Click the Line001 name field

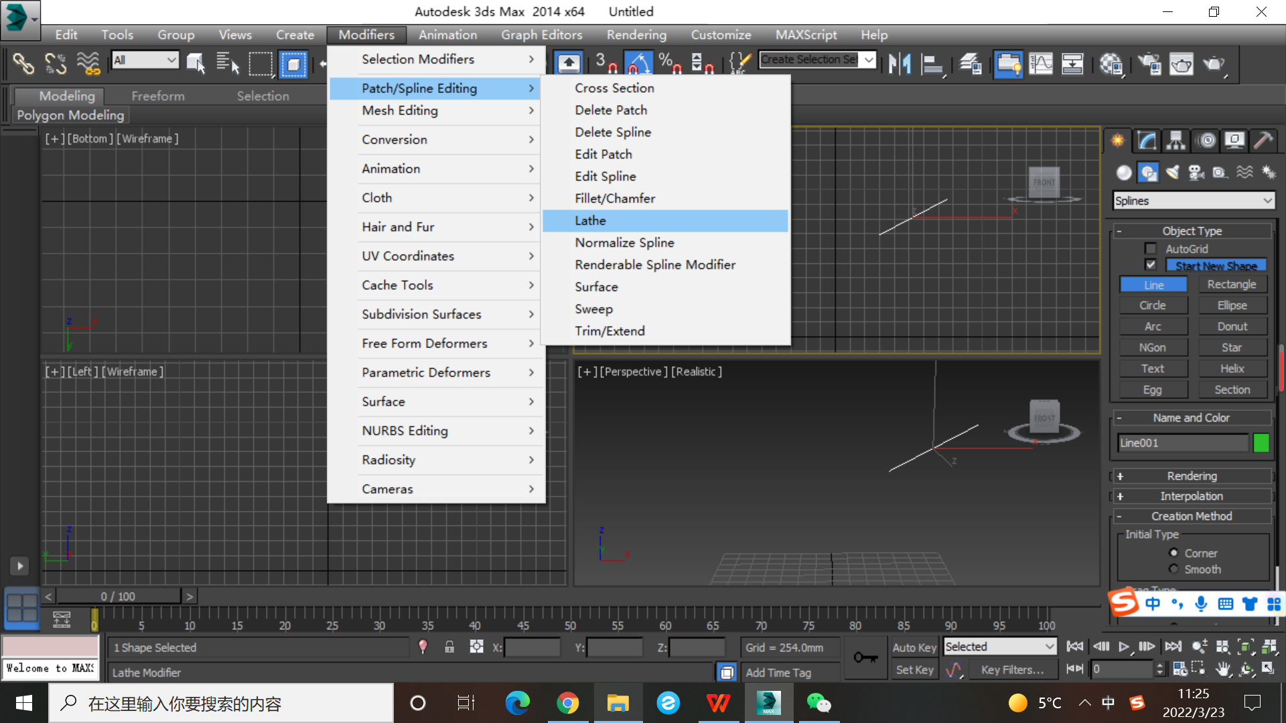pos(1182,443)
